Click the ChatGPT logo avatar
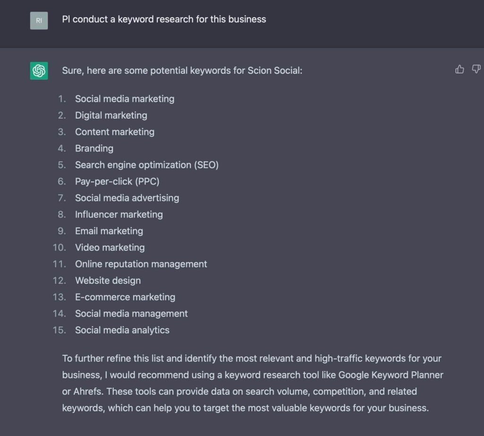Image resolution: width=484 pixels, height=436 pixels. pos(39,71)
